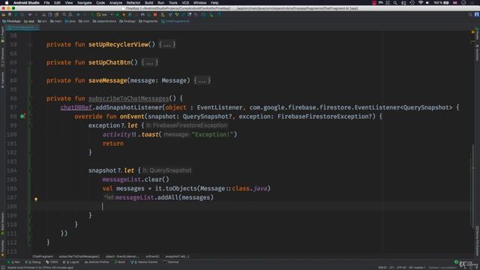Click the Find magnifier toolbar icon
The height and width of the screenshot is (270, 480).
click(64, 15)
